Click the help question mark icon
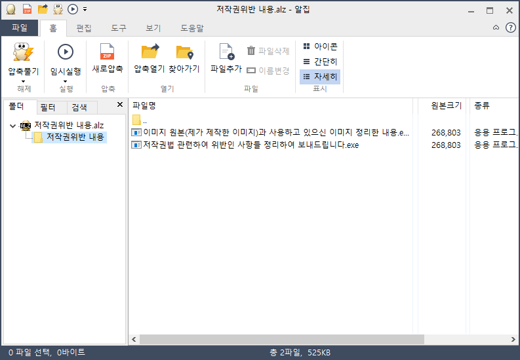520x360 pixels. point(511,27)
